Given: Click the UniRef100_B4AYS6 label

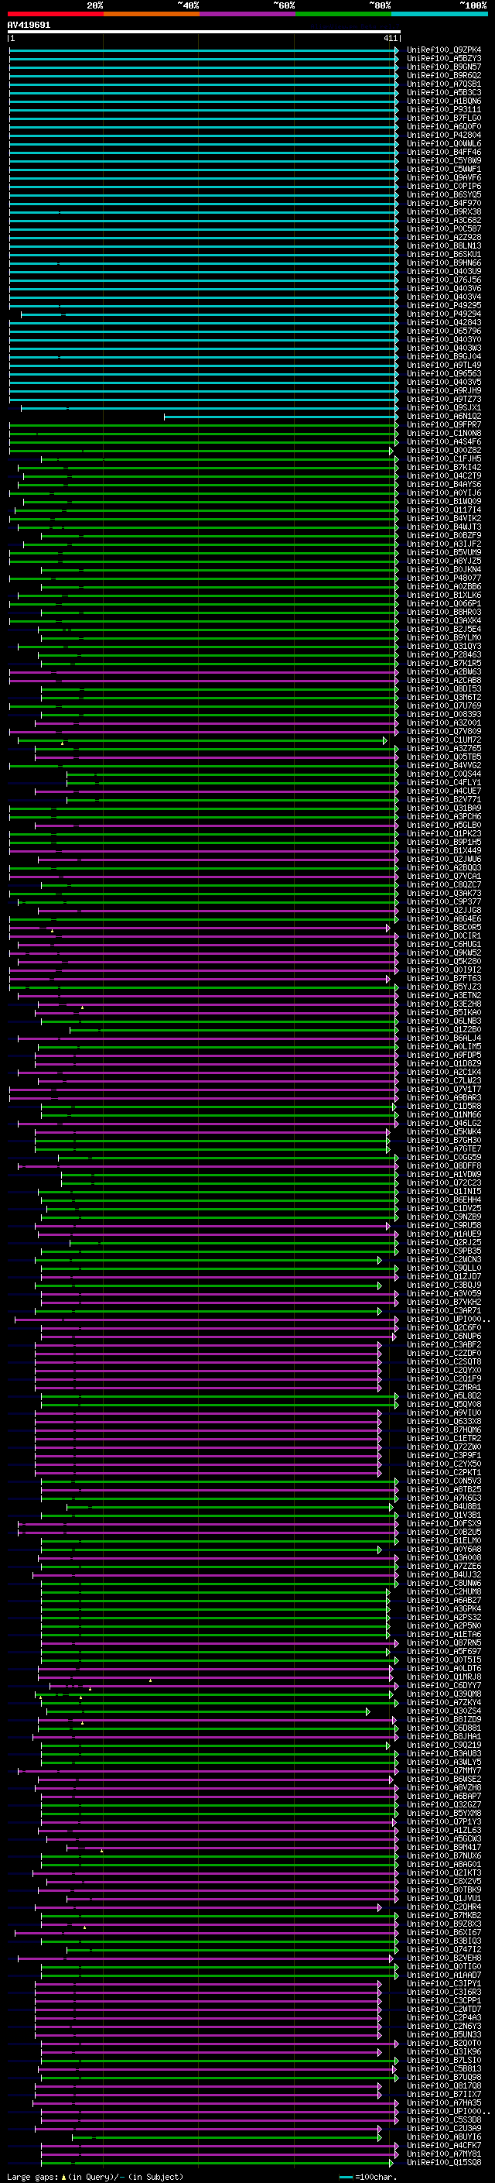Looking at the screenshot, I should 444,485.
